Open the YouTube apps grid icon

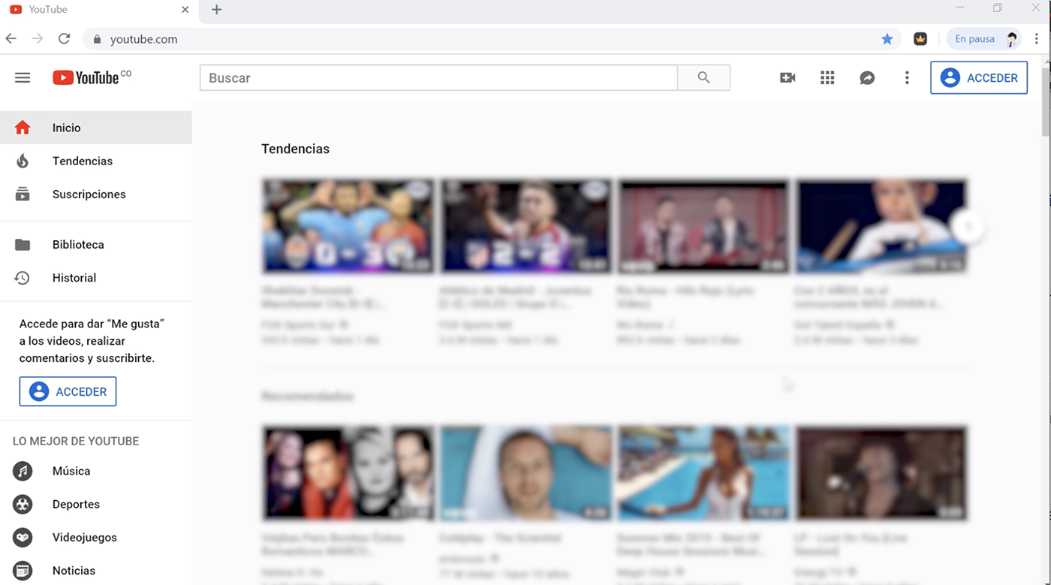tap(827, 77)
